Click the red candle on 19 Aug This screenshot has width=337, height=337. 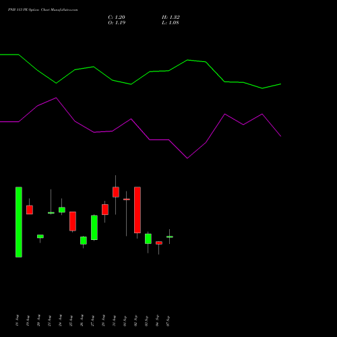30,210
